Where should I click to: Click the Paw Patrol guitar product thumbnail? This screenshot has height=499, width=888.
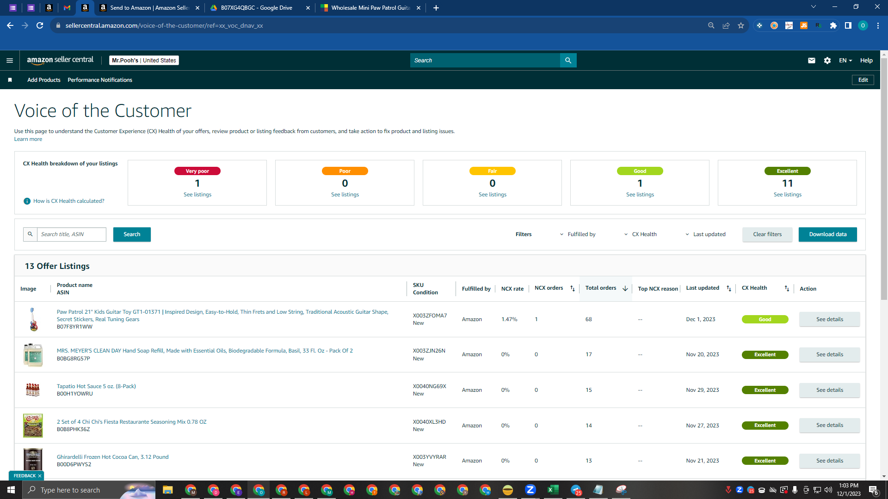pos(33,319)
